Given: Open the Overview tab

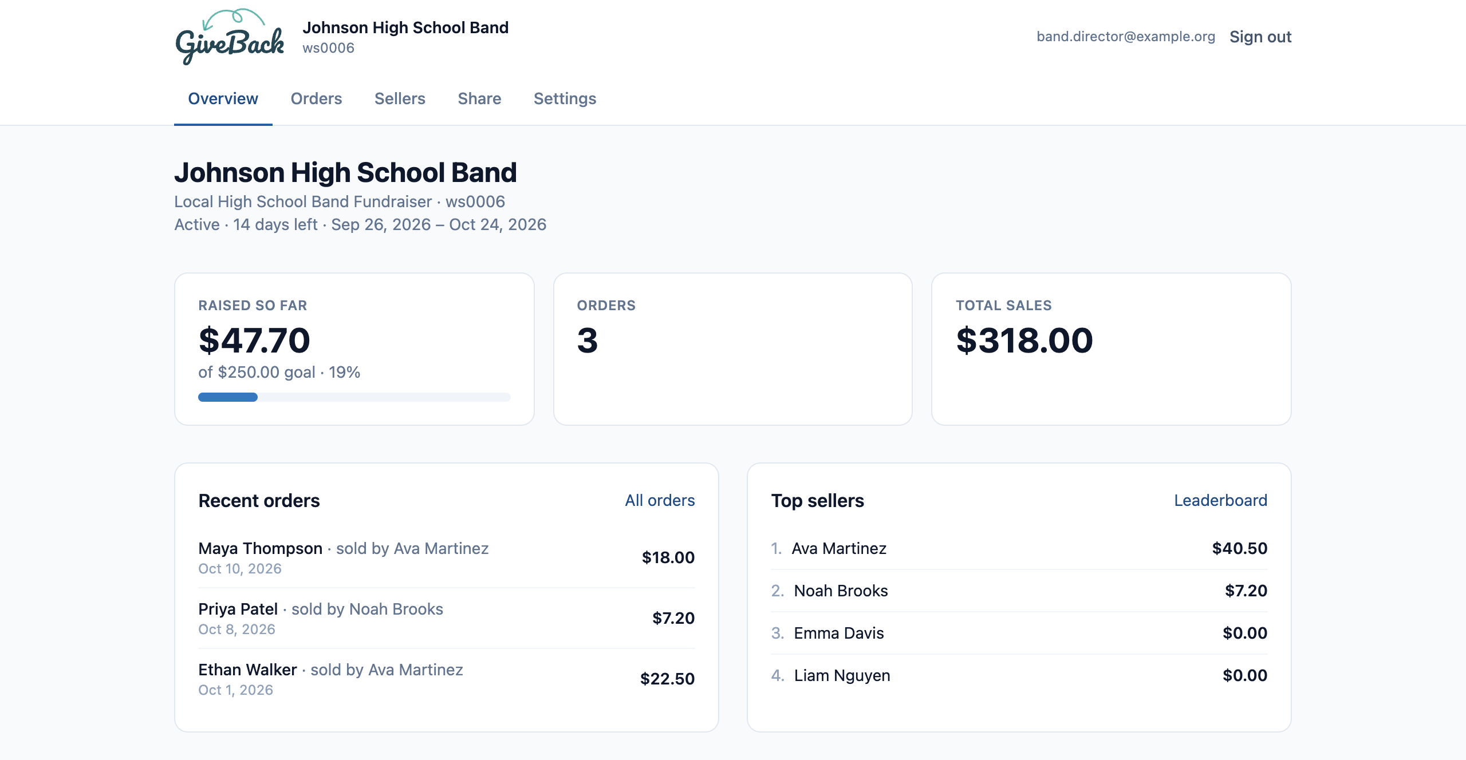Looking at the screenshot, I should (x=223, y=98).
